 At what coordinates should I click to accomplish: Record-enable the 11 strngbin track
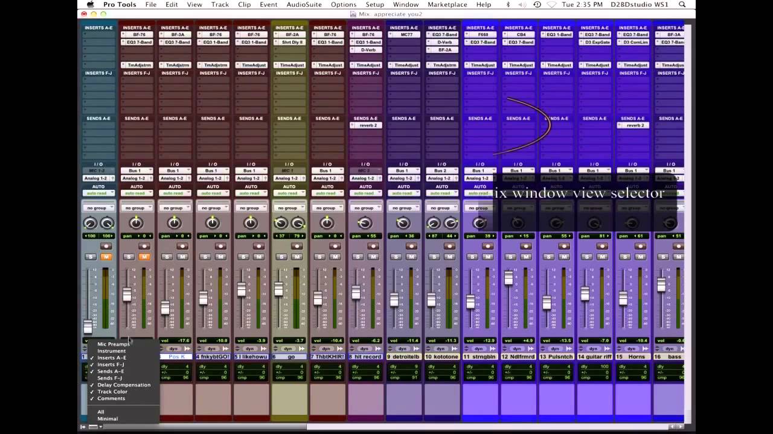(488, 246)
